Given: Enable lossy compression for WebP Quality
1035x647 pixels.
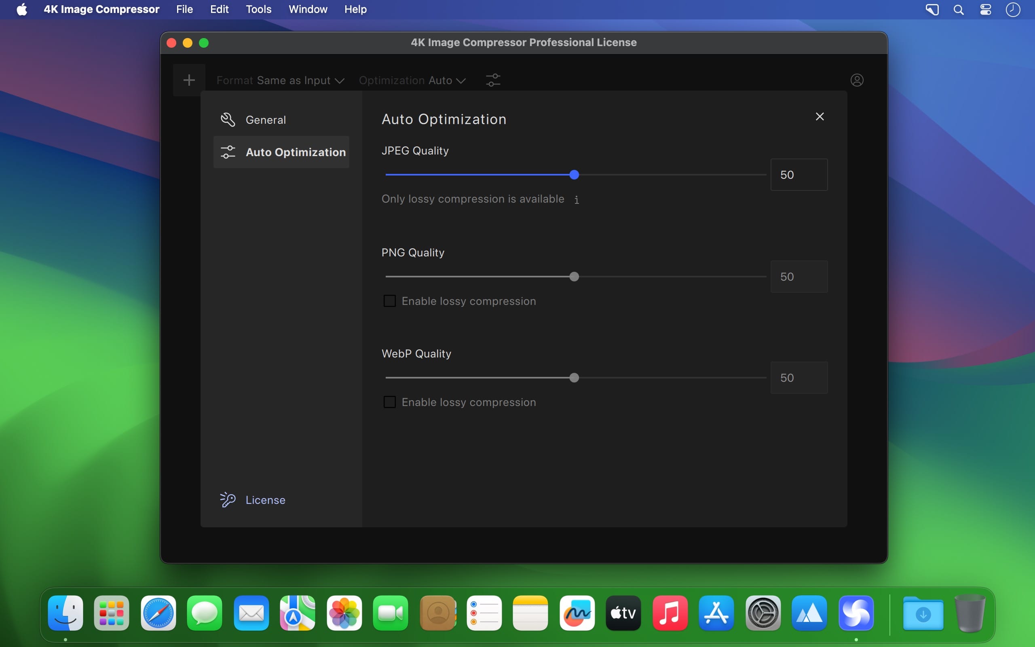Looking at the screenshot, I should (x=390, y=402).
